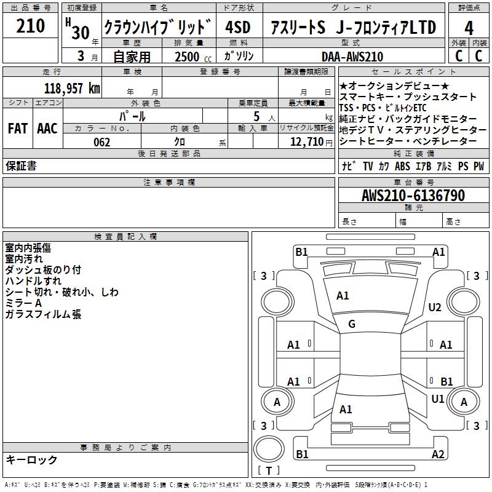Click the lot number 210

(30, 26)
